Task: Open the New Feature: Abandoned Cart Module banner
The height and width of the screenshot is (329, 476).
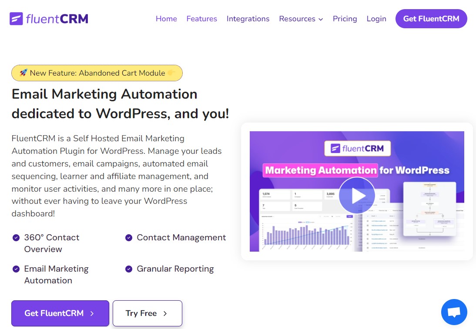Action: point(97,73)
